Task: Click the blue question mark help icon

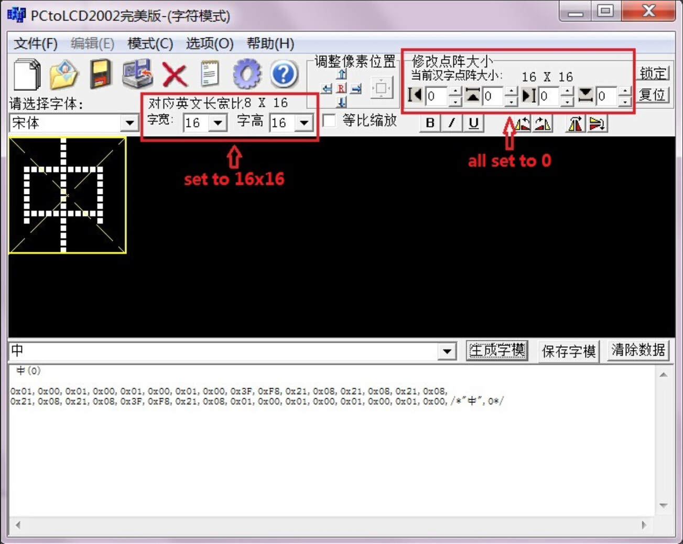Action: [x=284, y=74]
